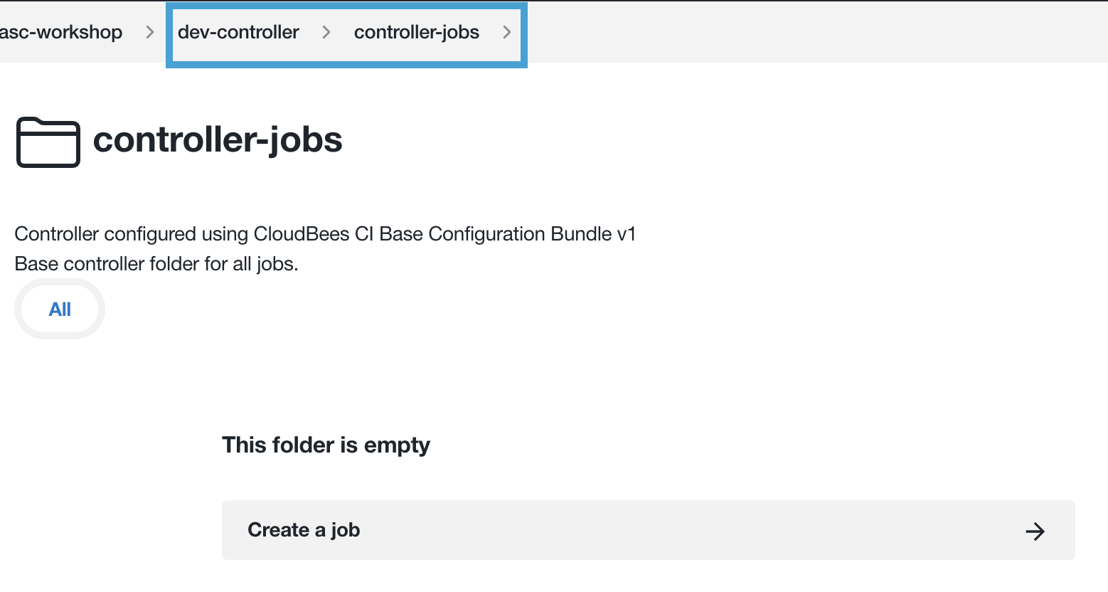Click the chevron following controller-jobs breadcrumb

[x=507, y=32]
